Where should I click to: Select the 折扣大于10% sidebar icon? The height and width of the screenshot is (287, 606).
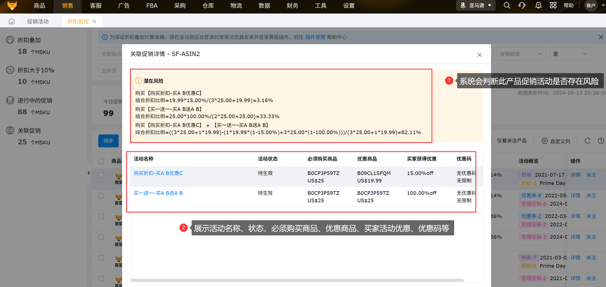click(10, 70)
